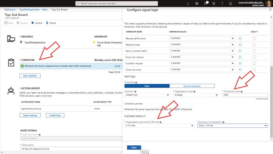Click the Alert rule name info icon
This screenshot has height=154, width=273.
click(x=39, y=135)
